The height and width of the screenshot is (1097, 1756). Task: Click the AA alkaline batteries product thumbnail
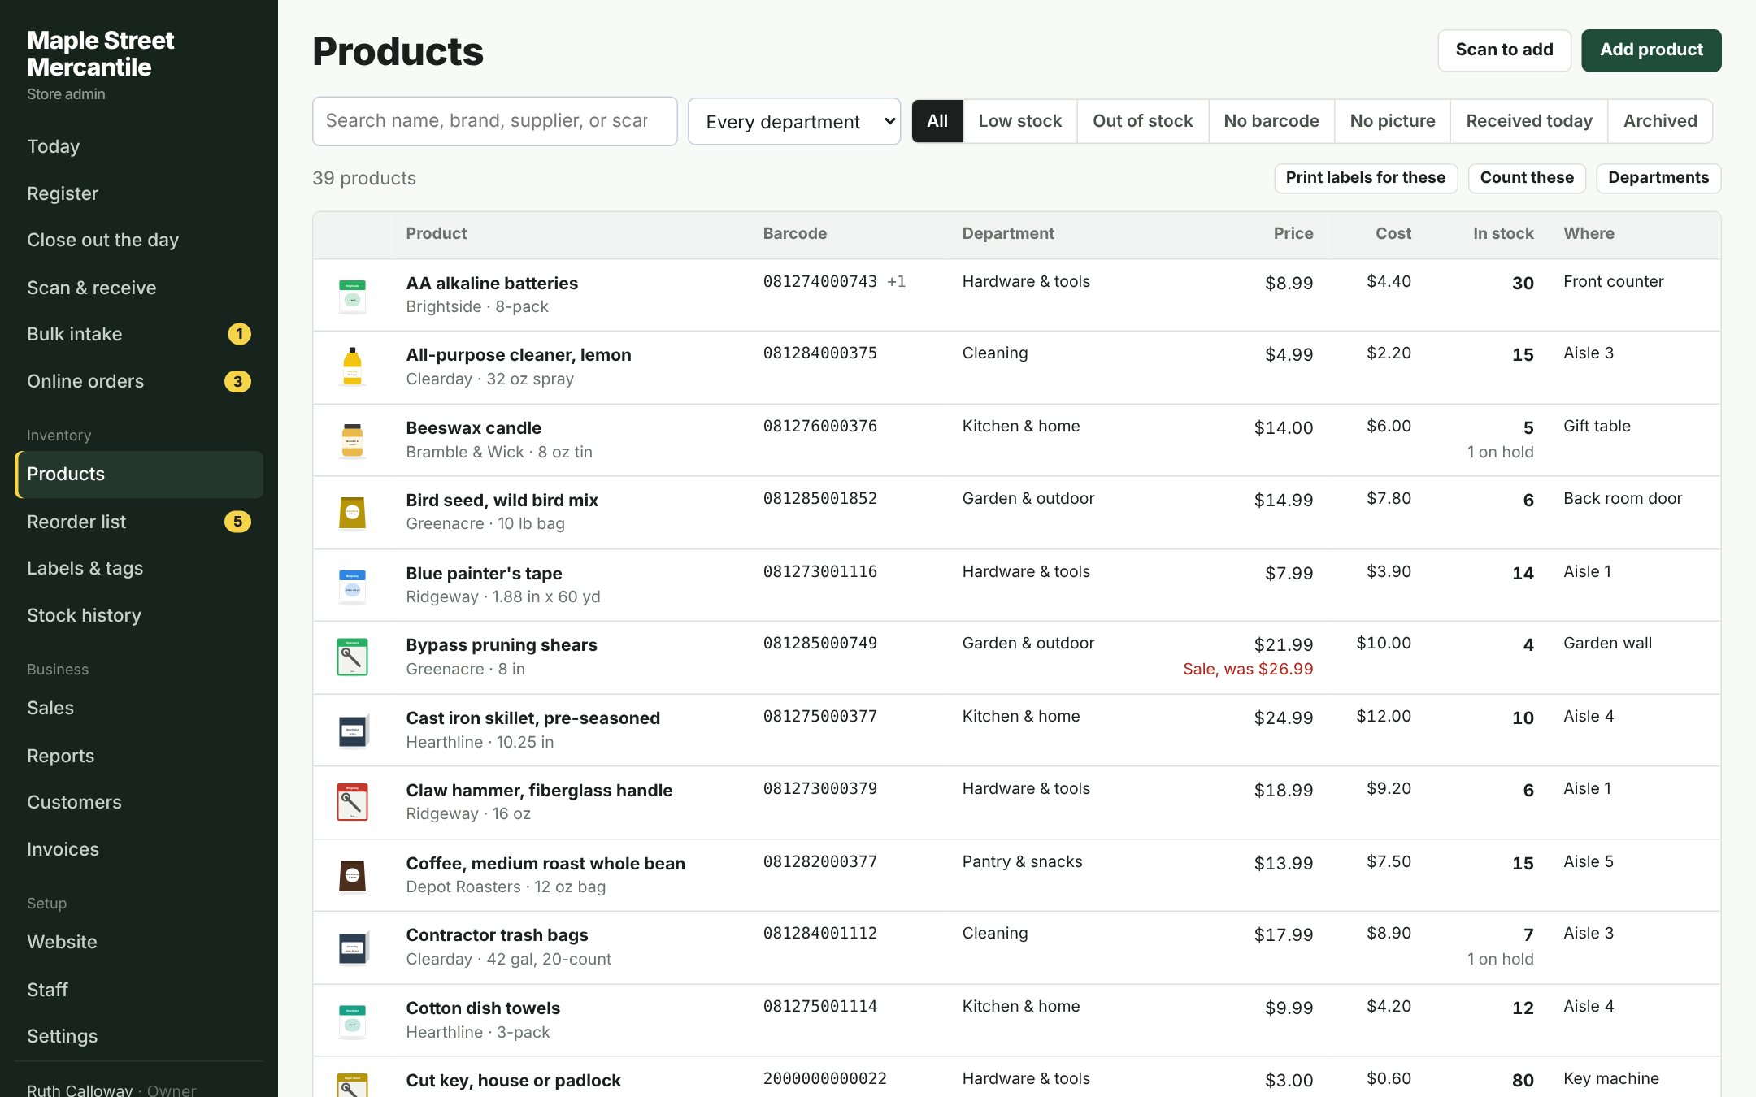tap(352, 295)
